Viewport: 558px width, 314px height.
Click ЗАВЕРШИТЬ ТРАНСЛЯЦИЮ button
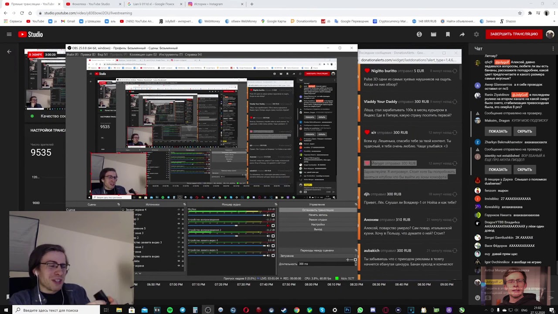514,34
